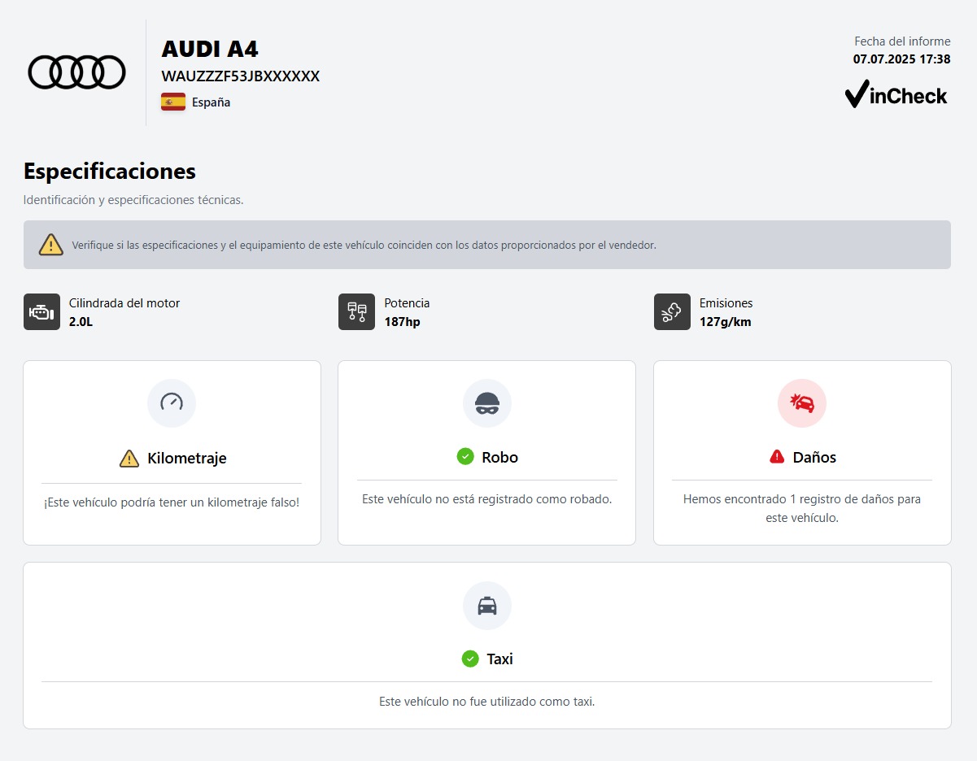Click the Spanish flag icon
977x761 pixels.
click(x=172, y=102)
